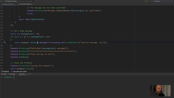Click the Producer breadcrumb in navigation bar
The height and width of the screenshot is (98, 174).
click(5, 71)
